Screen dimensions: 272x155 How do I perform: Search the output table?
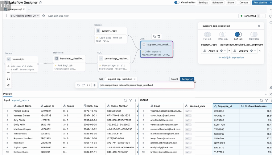261,100
